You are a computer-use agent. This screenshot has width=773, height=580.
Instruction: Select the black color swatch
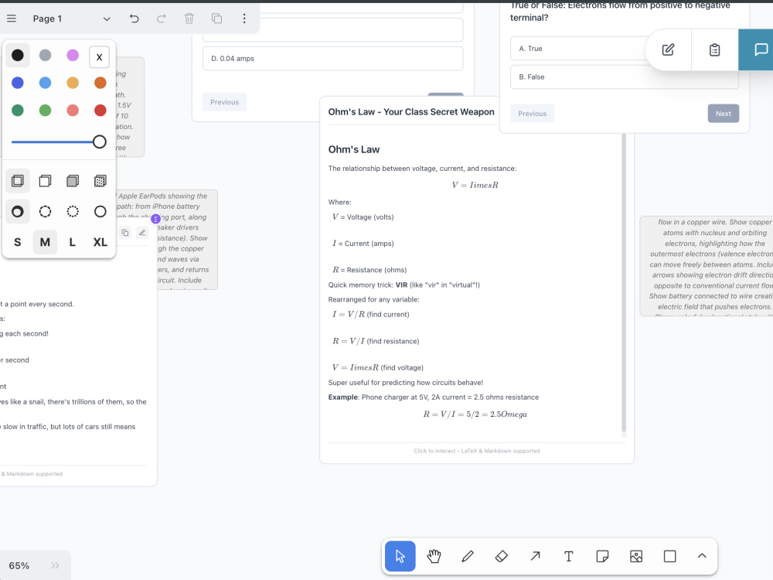coord(17,55)
